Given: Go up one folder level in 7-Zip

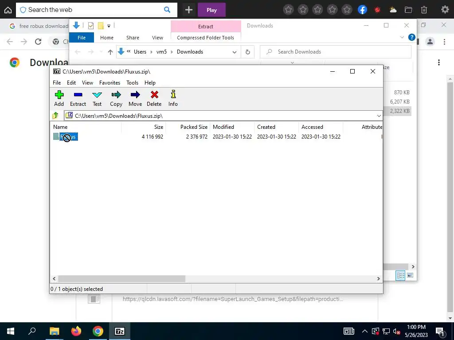Looking at the screenshot, I should click(55, 116).
